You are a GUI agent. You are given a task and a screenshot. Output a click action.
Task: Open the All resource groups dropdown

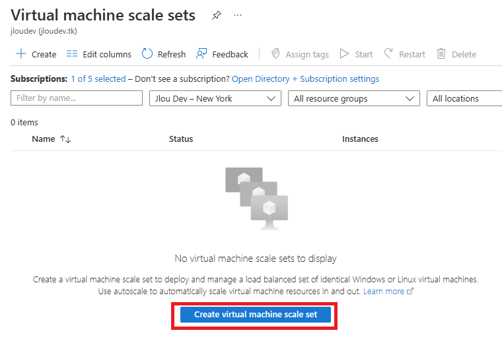click(354, 98)
